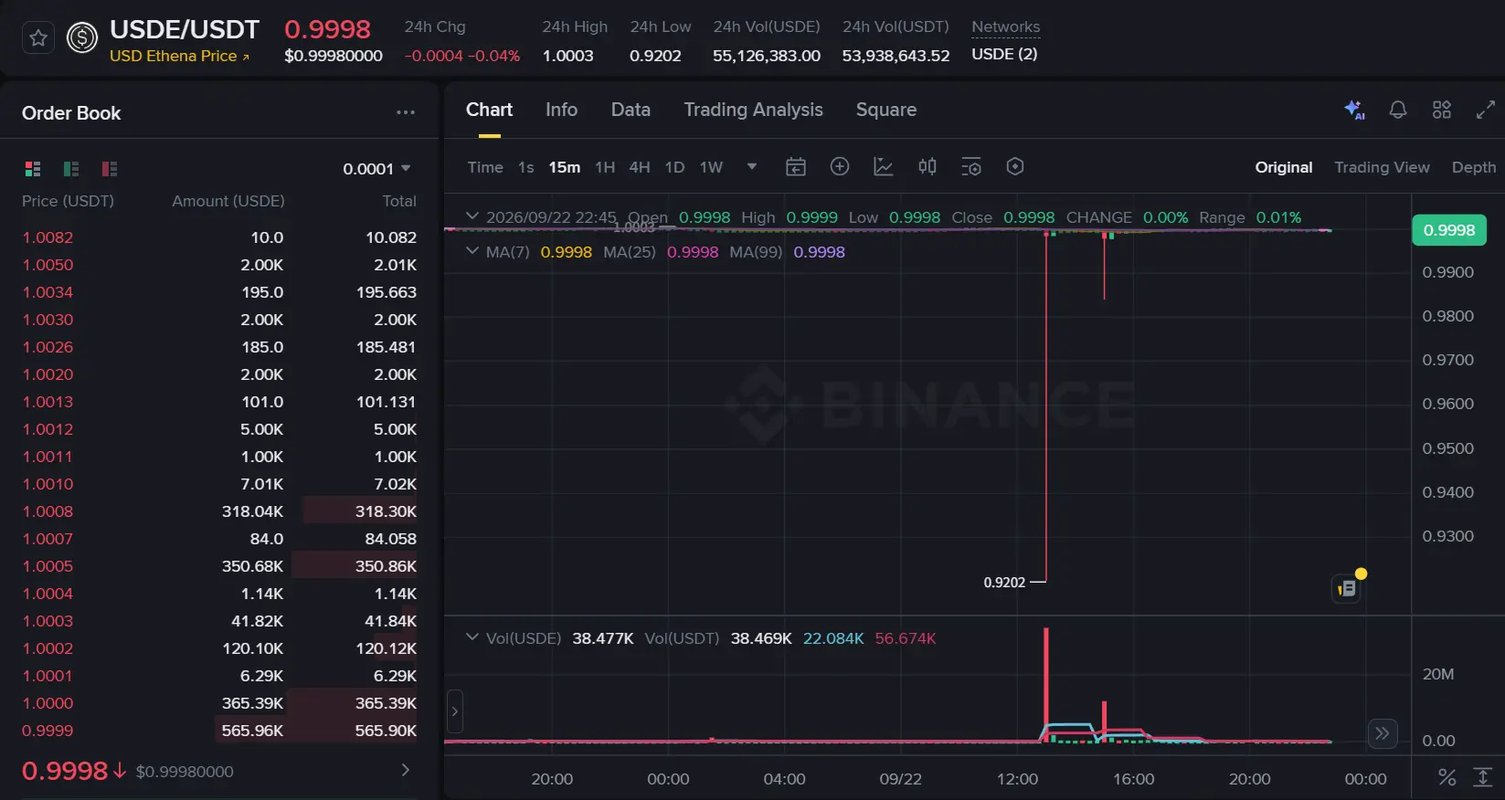Switch to the Chart tab
Screen dimensions: 1505x800
click(x=490, y=110)
